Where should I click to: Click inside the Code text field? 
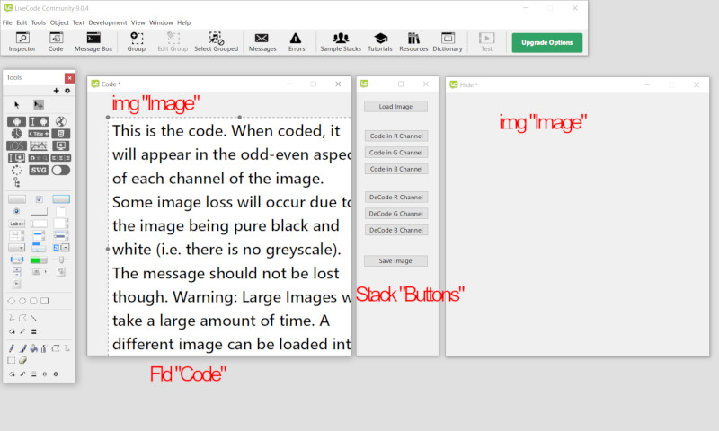point(225,233)
